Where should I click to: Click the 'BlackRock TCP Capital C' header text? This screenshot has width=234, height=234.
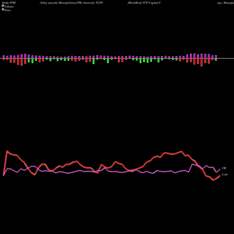click(144, 3)
